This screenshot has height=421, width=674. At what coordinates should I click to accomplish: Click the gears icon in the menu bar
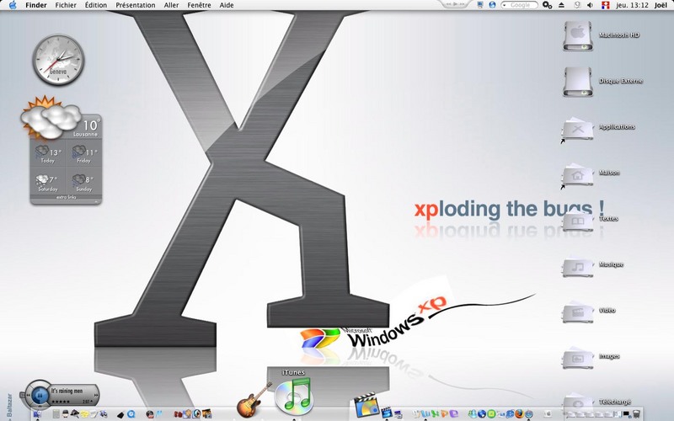(x=547, y=5)
